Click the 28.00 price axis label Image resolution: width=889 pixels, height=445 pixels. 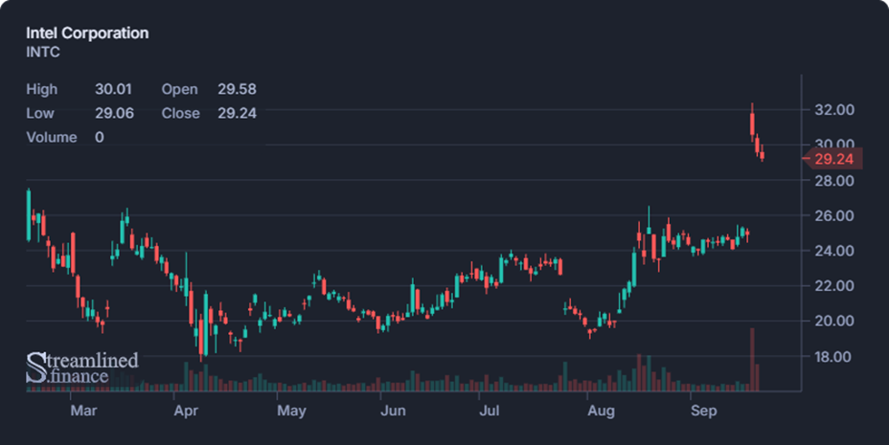point(834,181)
